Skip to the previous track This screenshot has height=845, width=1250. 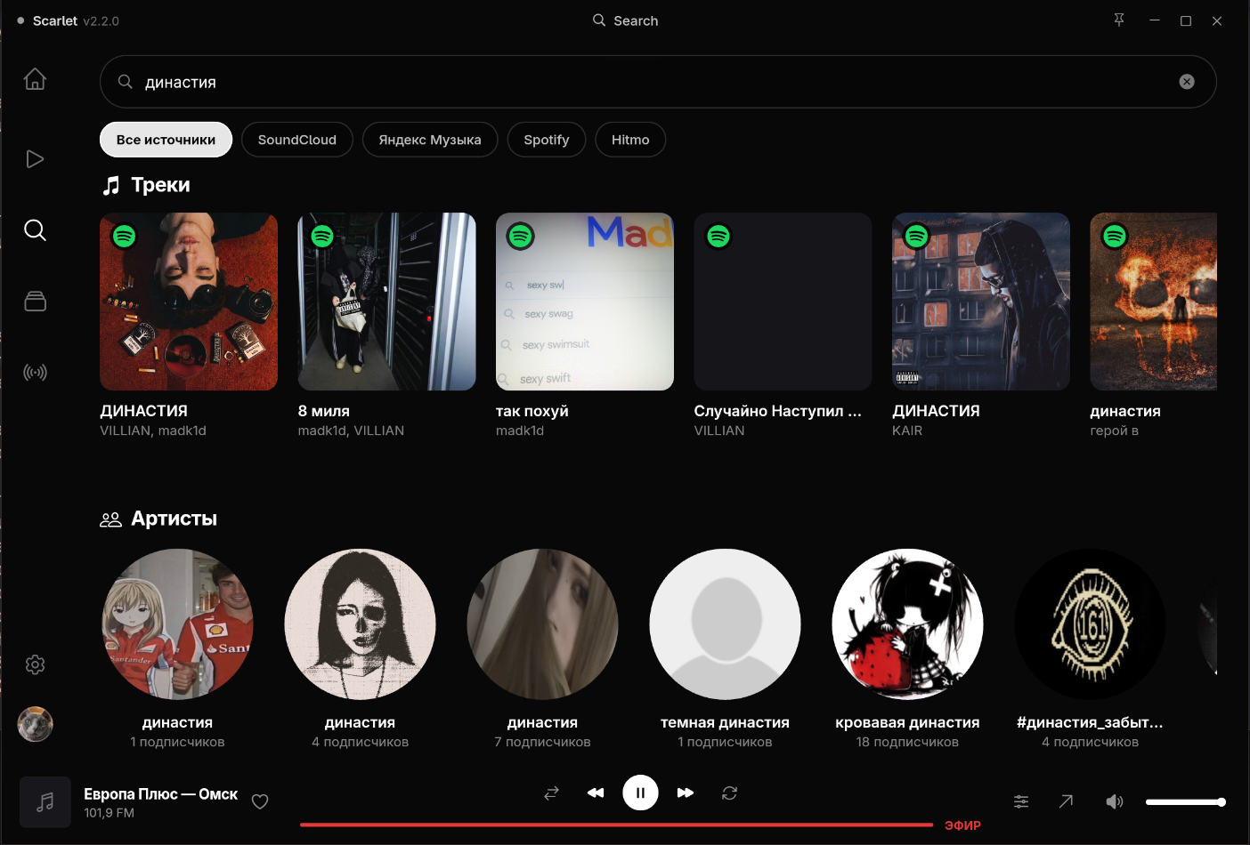(x=596, y=793)
